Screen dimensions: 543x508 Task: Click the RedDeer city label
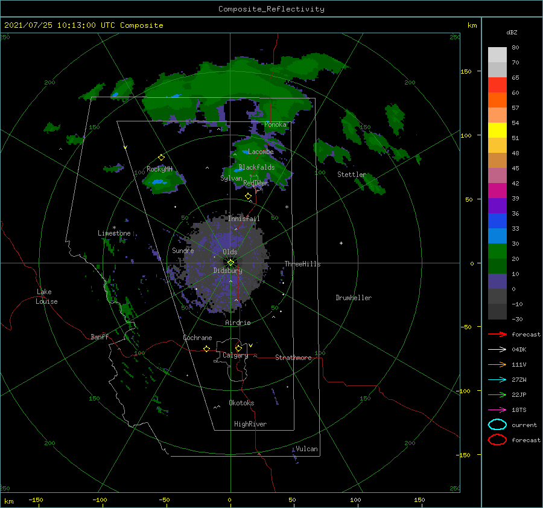(256, 183)
